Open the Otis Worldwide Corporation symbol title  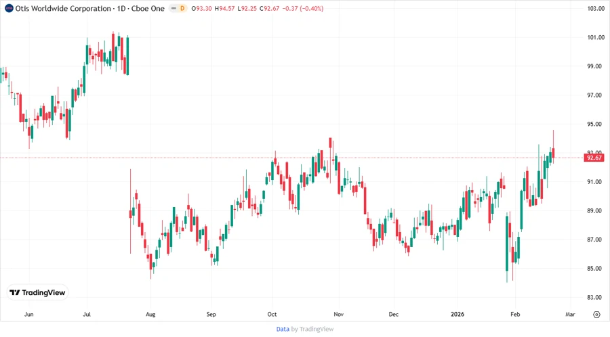coord(90,8)
